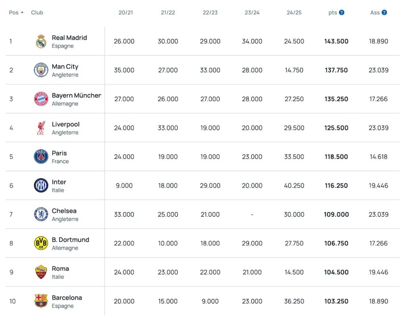Open the Barcelona club name link
The image size is (406, 322).
pyautogui.click(x=67, y=298)
